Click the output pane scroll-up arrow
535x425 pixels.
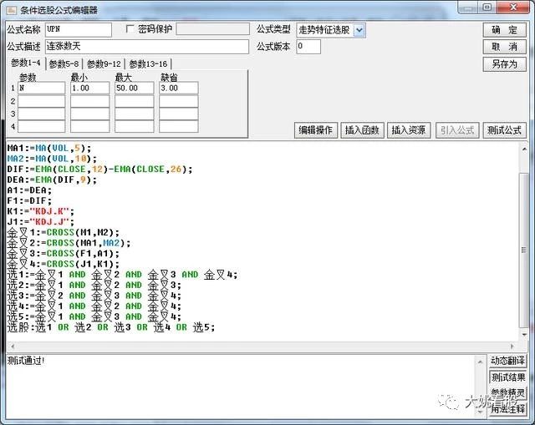[480, 362]
